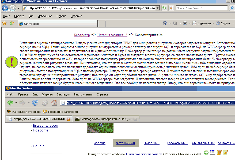The width and height of the screenshot is (235, 160).
Task: Click the IE Stop button
Action: point(171,8)
